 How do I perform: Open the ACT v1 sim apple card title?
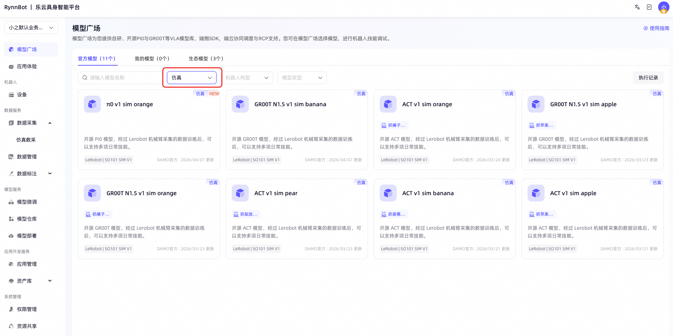573,193
